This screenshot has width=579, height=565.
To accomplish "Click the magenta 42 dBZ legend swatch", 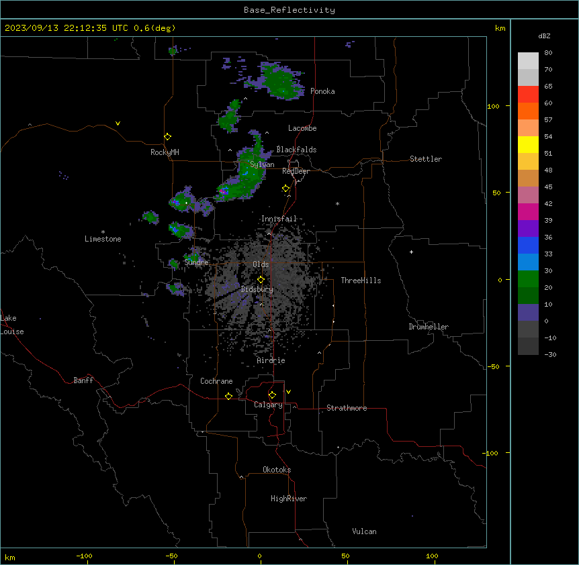I will [x=528, y=211].
